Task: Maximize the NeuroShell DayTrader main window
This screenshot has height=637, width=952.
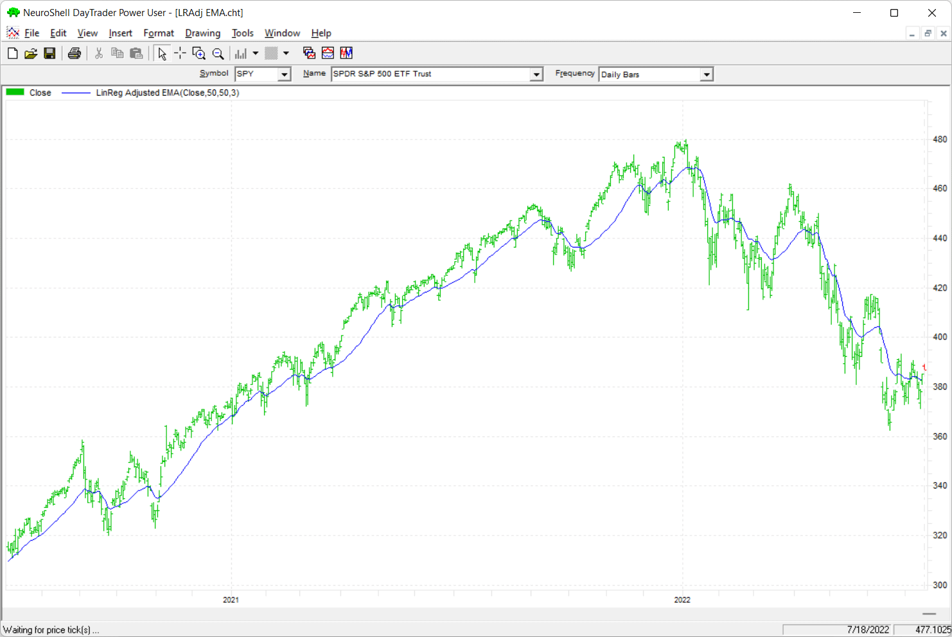Action: 894,12
